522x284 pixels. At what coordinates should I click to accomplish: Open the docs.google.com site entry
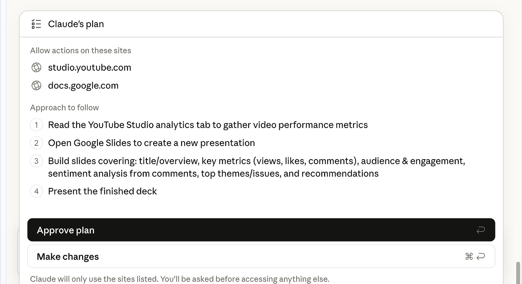click(x=83, y=85)
